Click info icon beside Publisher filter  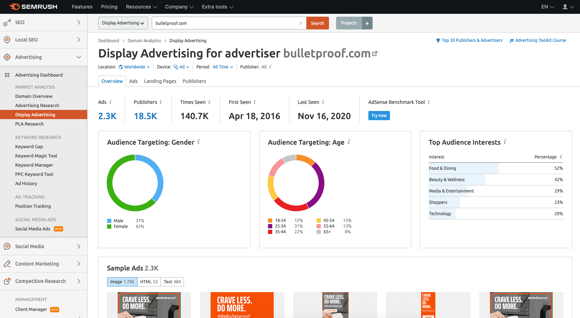point(270,67)
